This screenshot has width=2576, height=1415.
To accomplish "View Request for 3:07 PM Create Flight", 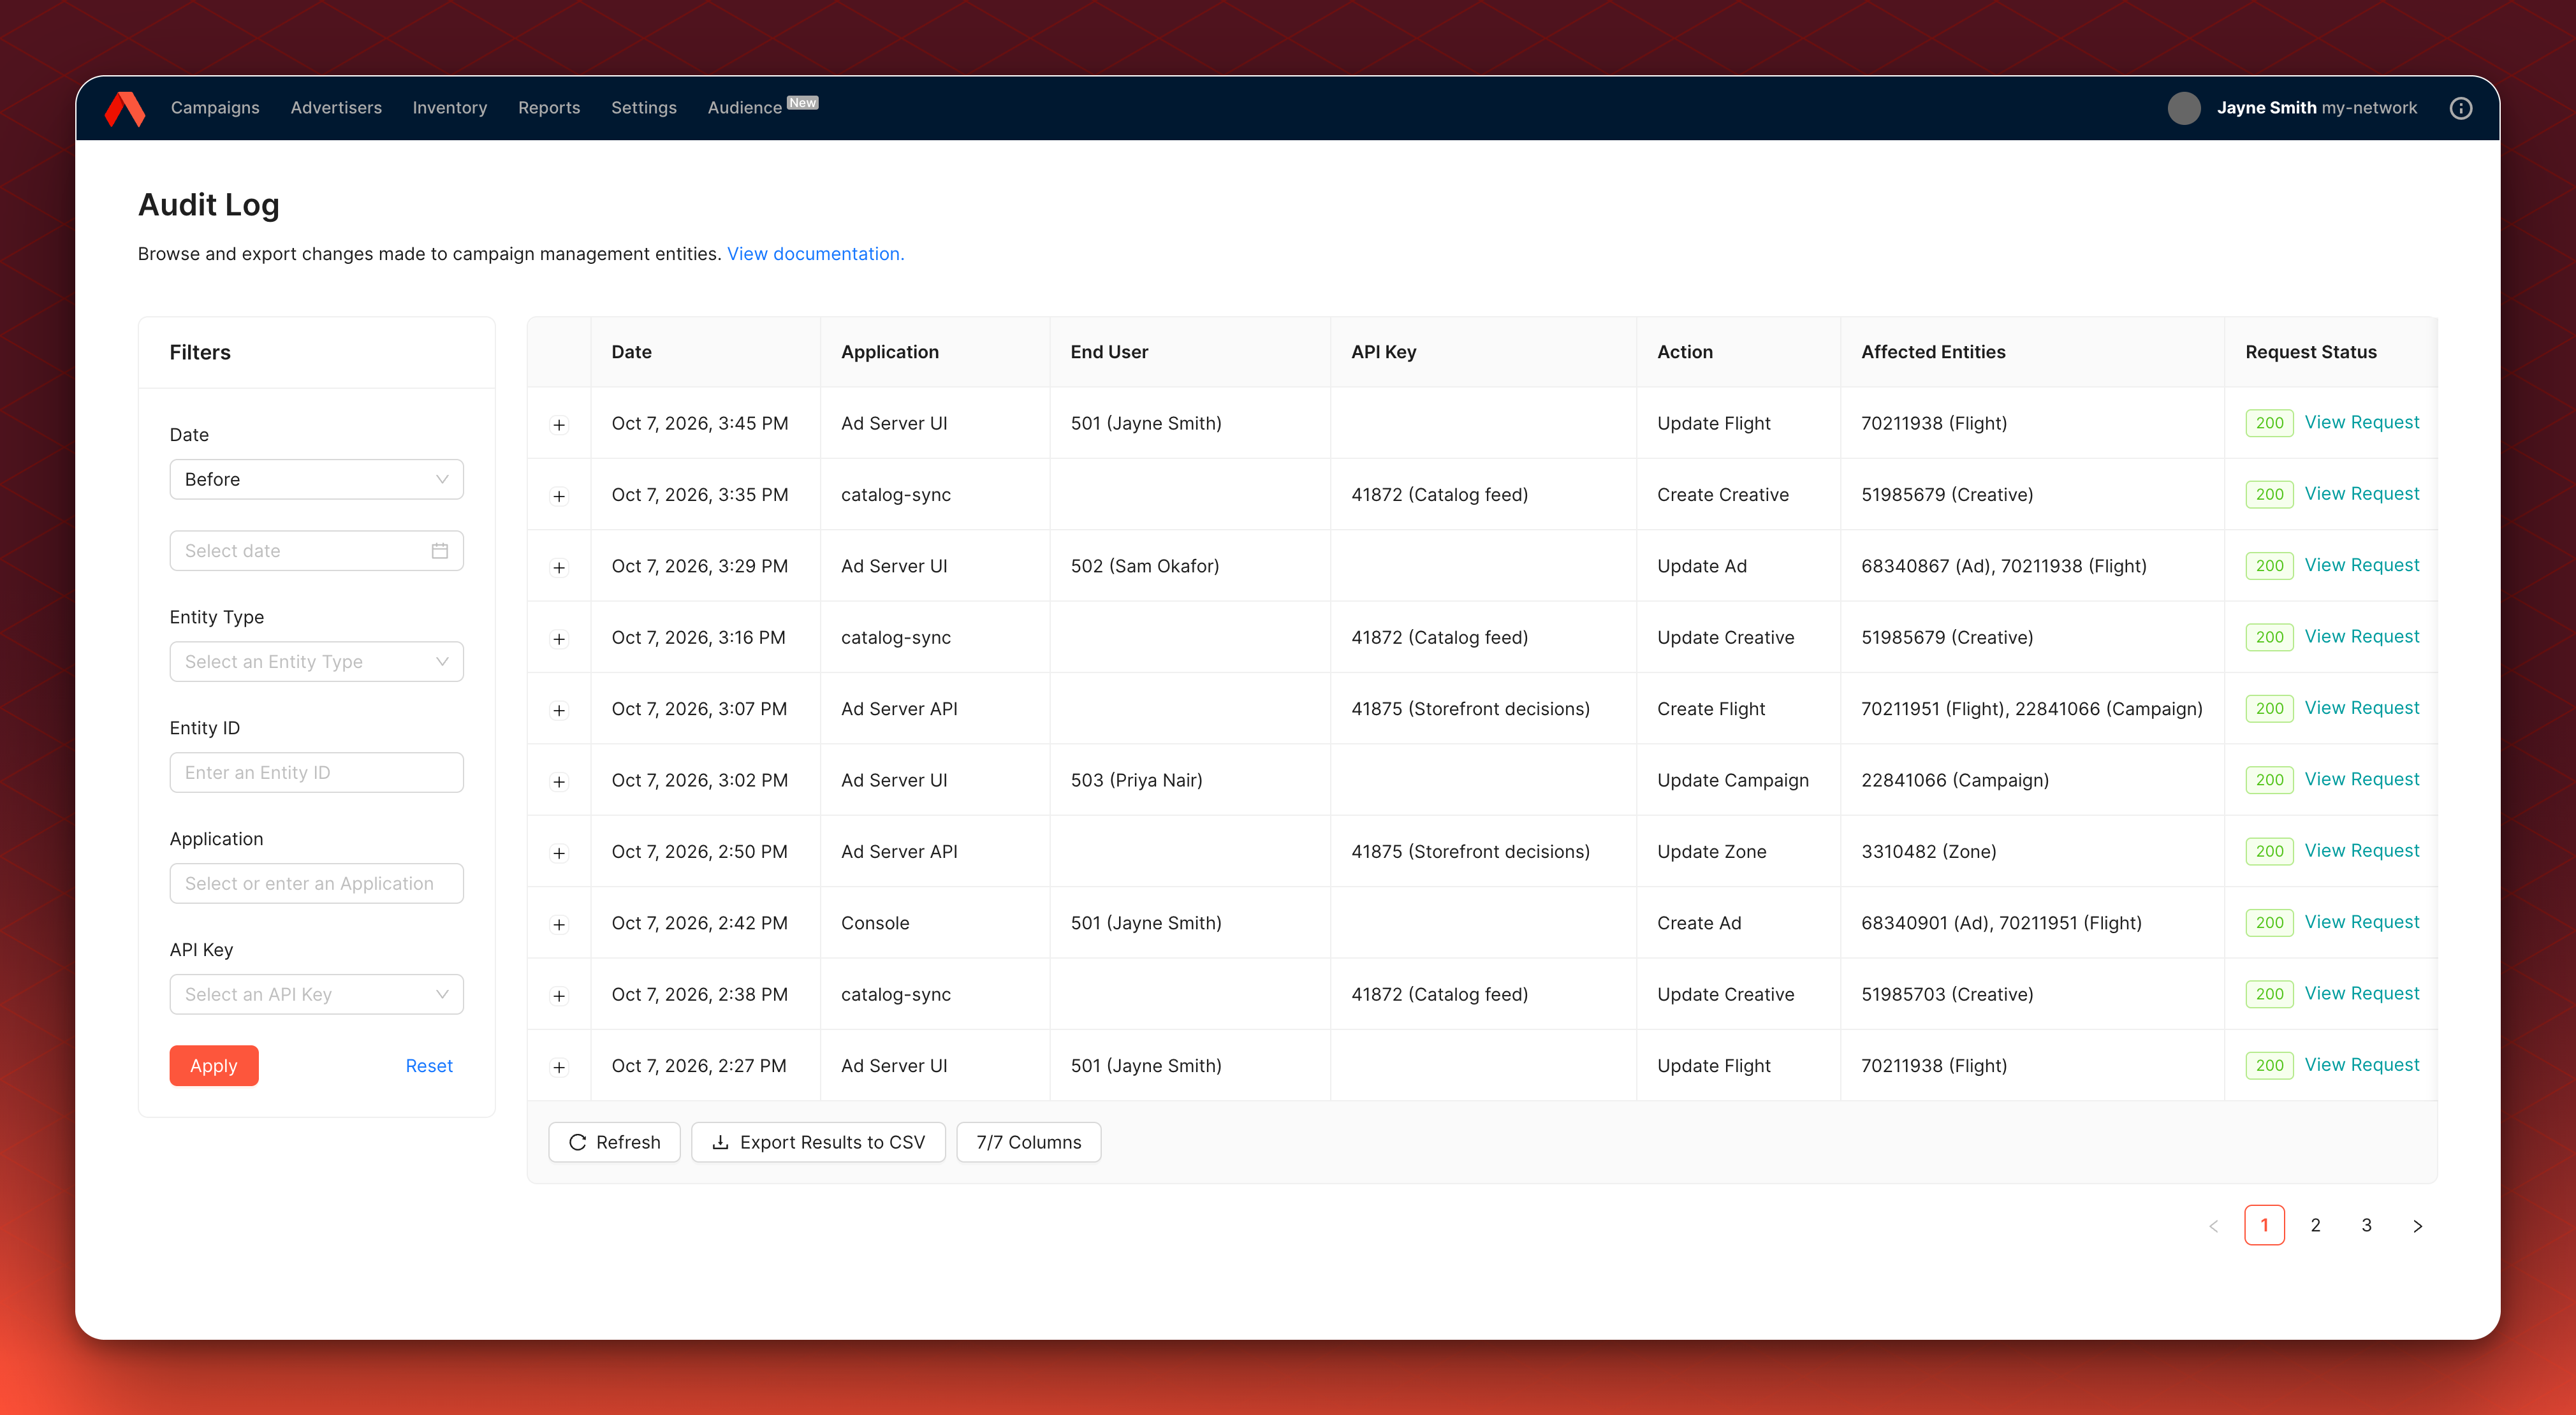I will click(2362, 709).
